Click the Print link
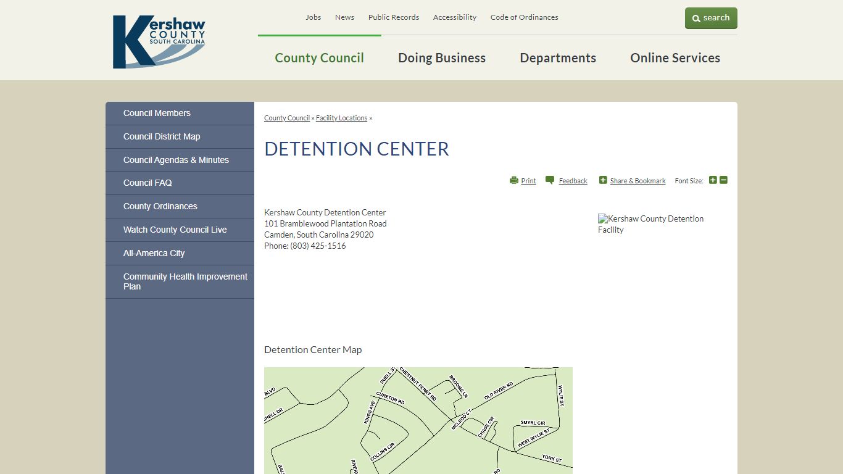 tap(528, 181)
